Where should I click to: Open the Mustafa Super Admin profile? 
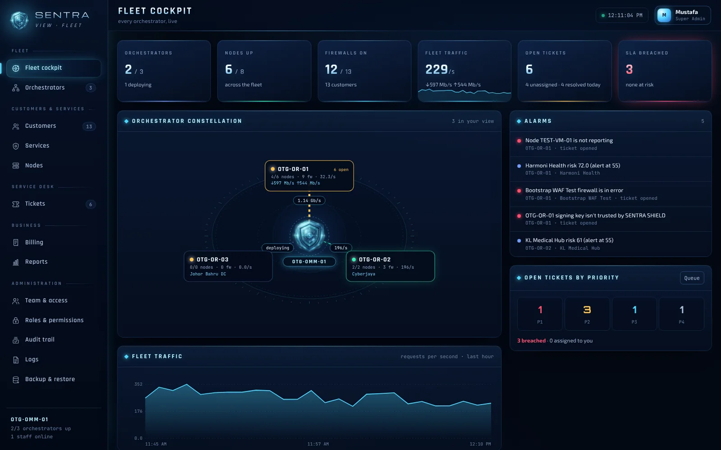coord(682,15)
